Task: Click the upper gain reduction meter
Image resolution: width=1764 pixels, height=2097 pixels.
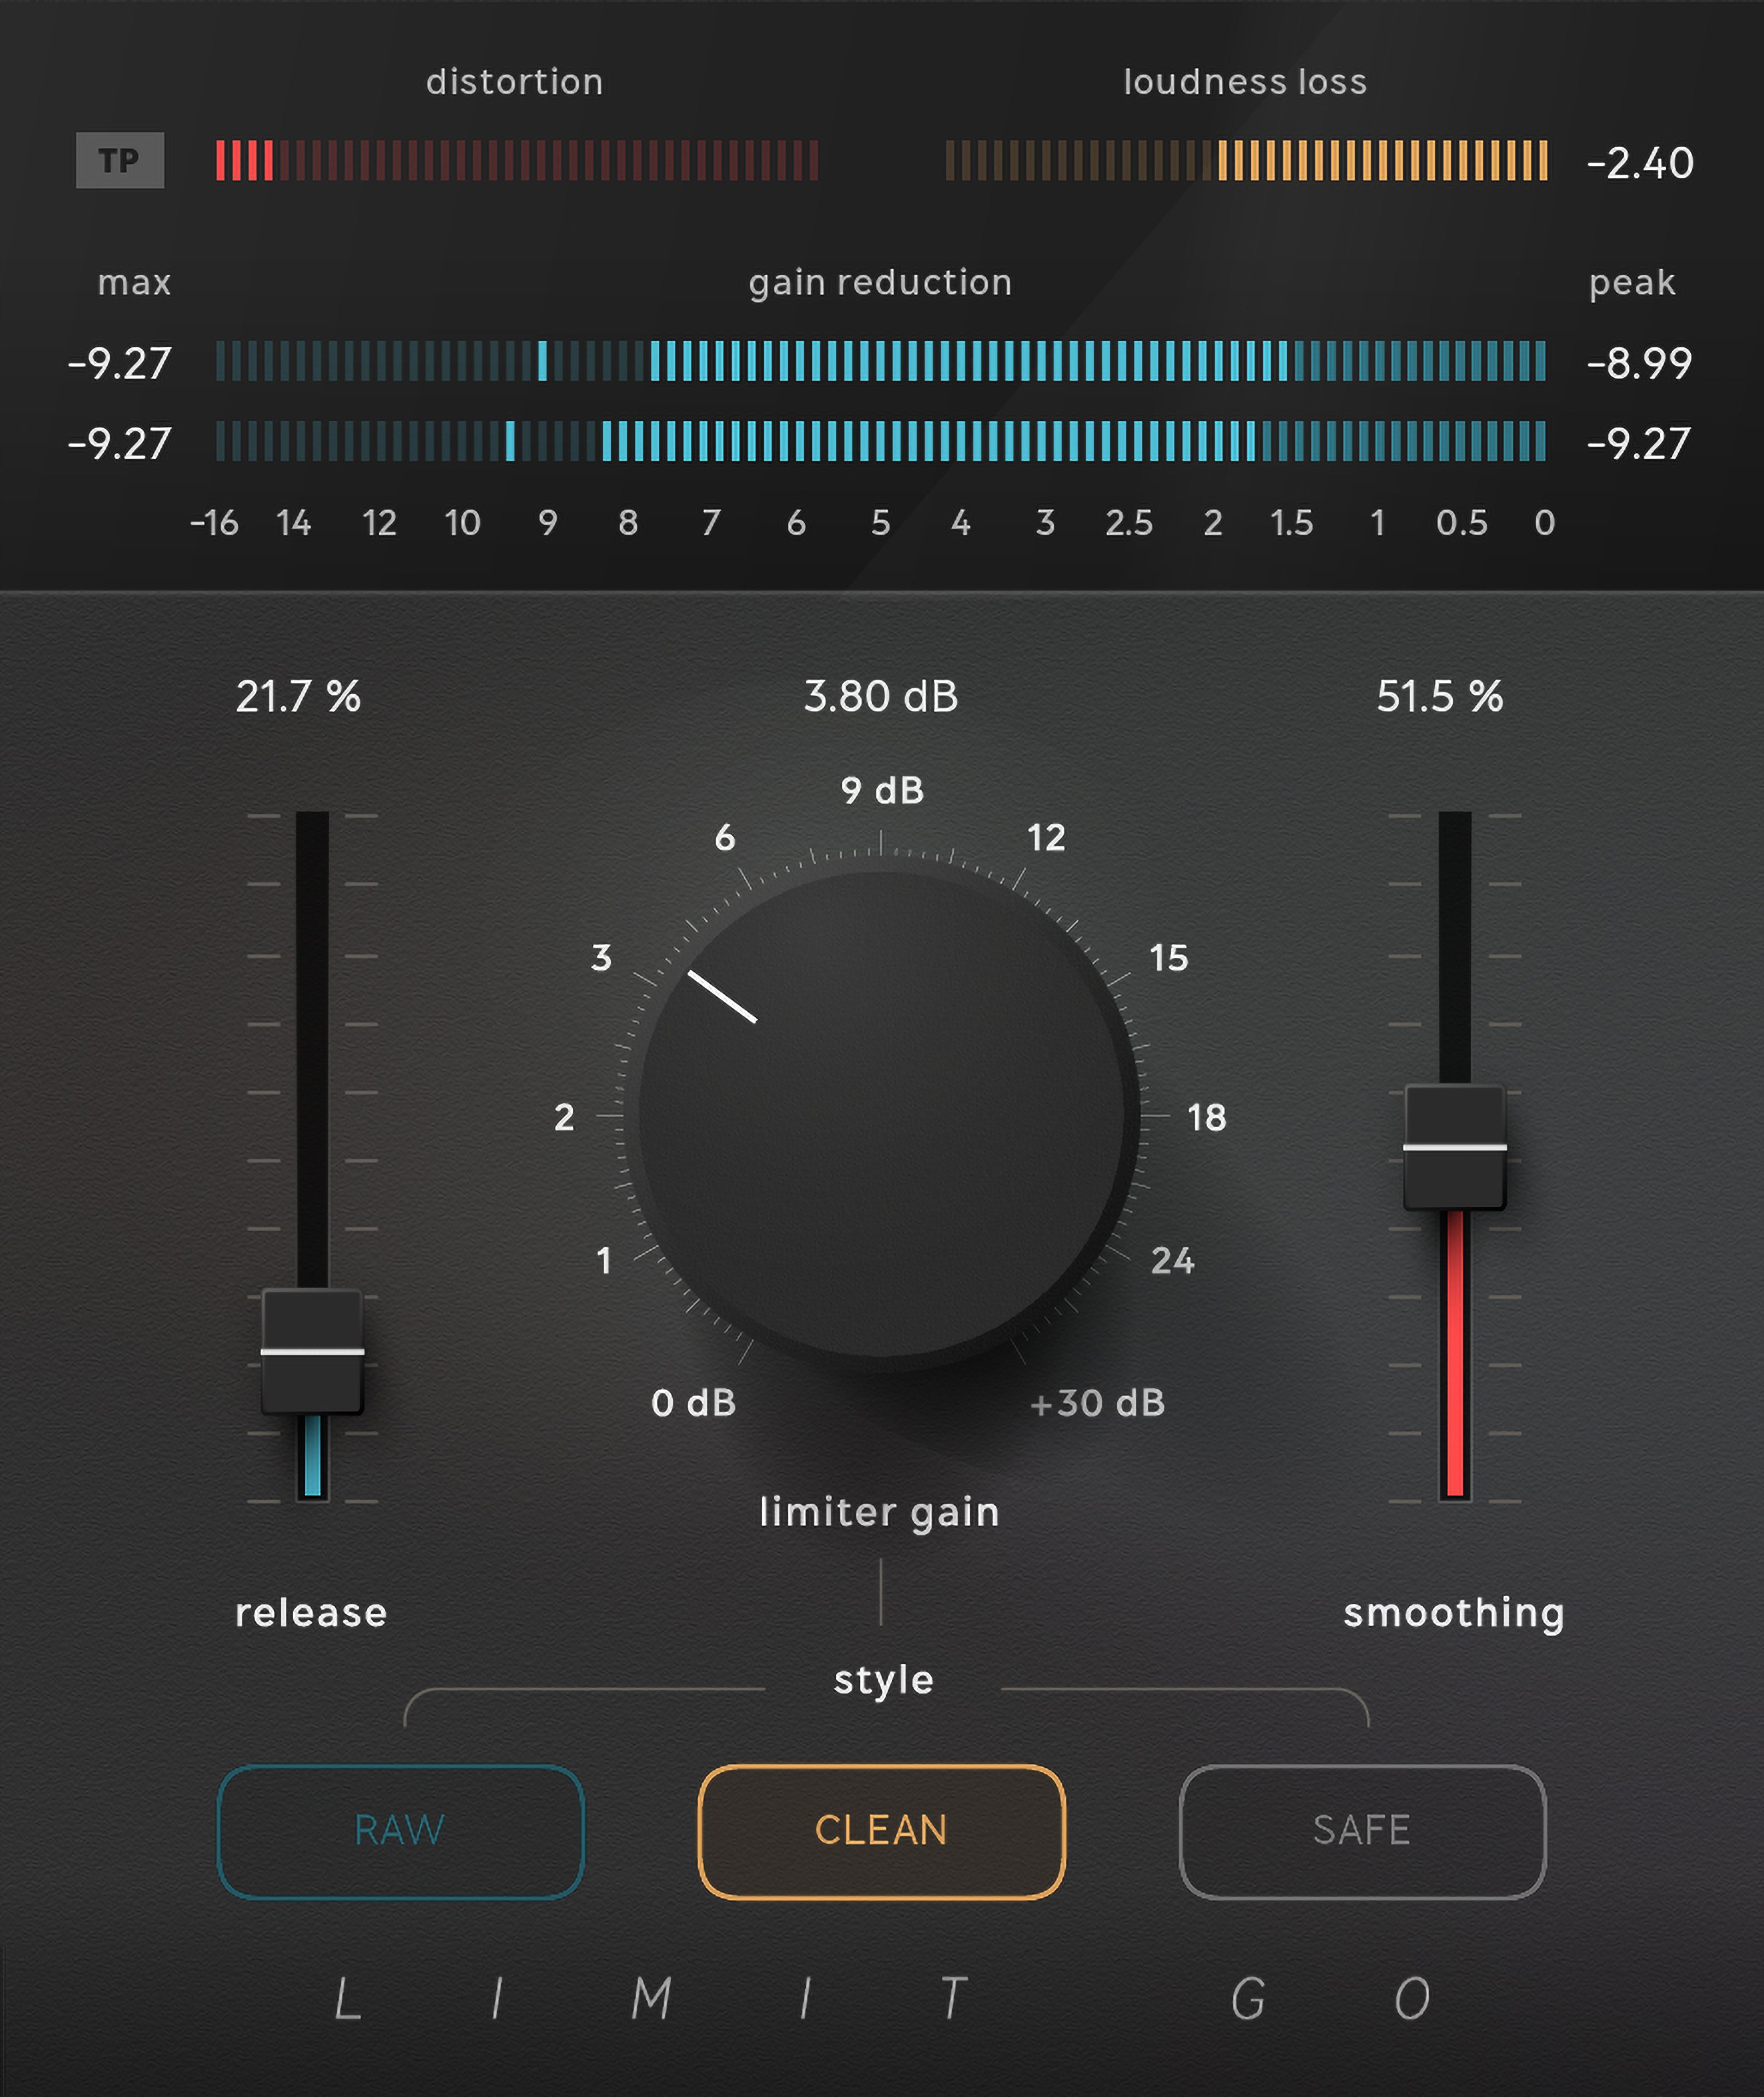Action: [x=881, y=361]
